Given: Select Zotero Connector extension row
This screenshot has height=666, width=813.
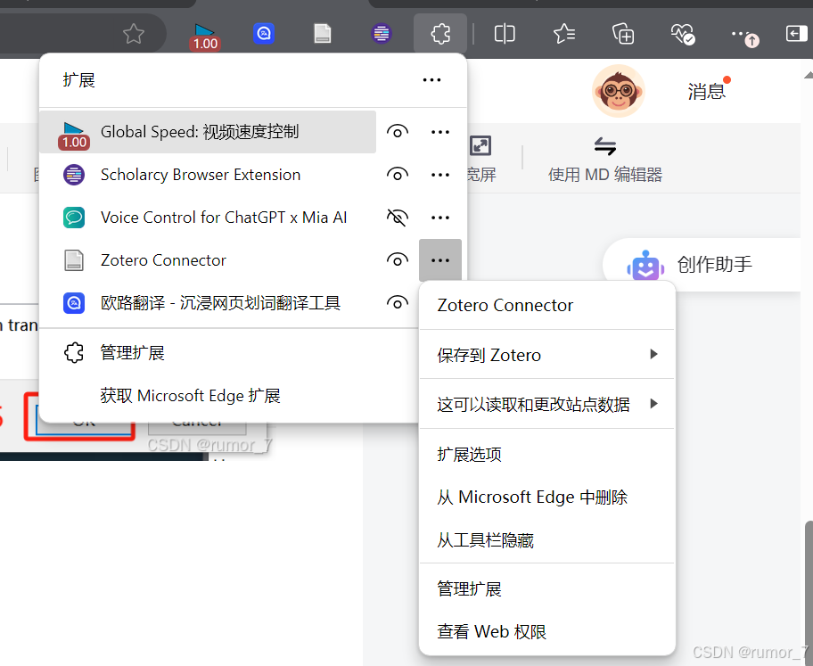Looking at the screenshot, I should click(x=208, y=259).
